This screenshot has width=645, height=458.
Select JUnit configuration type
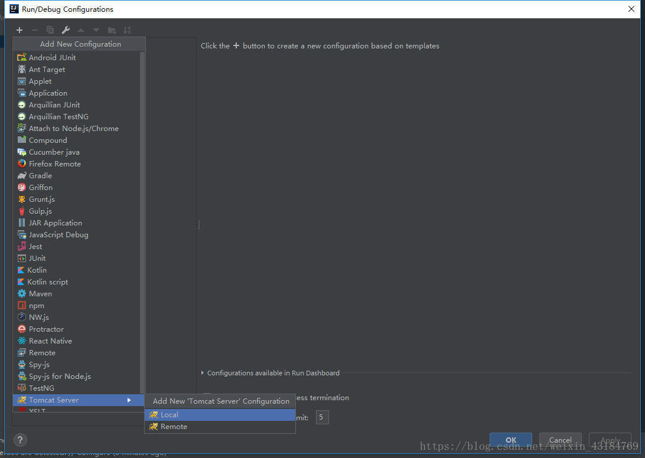point(77,258)
